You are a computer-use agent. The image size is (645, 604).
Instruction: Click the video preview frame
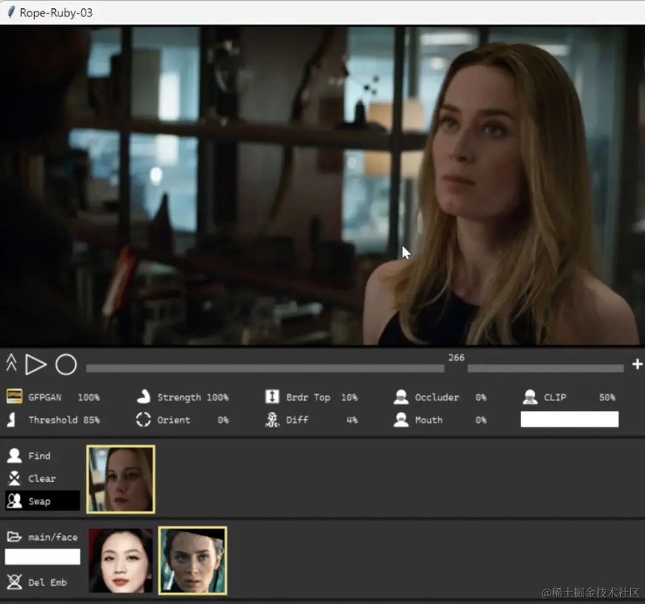point(322,186)
